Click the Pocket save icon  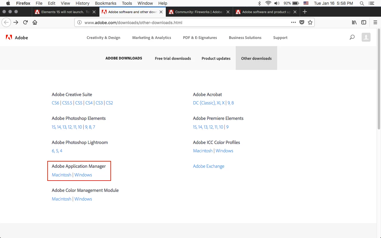[302, 22]
